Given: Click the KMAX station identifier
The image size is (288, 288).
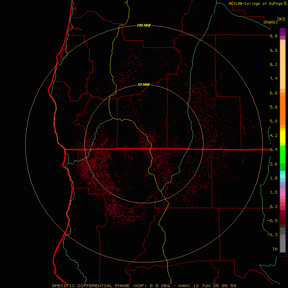Looking at the screenshot, I should click(x=185, y=286).
